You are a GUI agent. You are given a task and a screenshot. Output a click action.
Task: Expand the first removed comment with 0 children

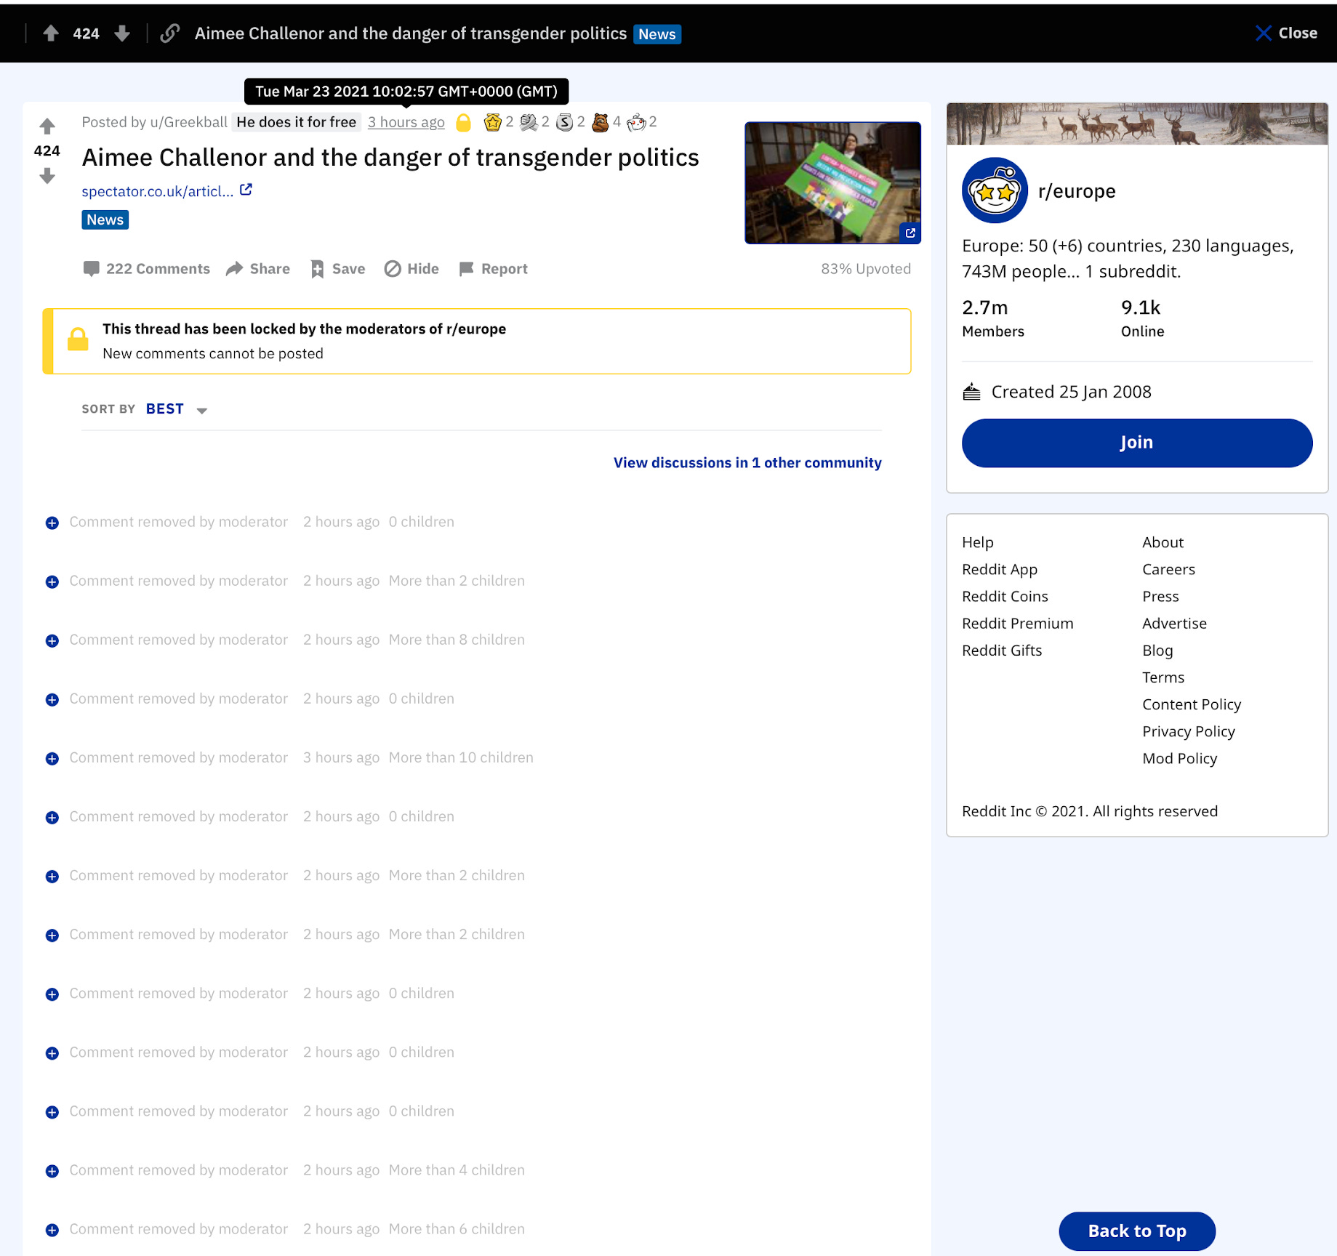[52, 523]
